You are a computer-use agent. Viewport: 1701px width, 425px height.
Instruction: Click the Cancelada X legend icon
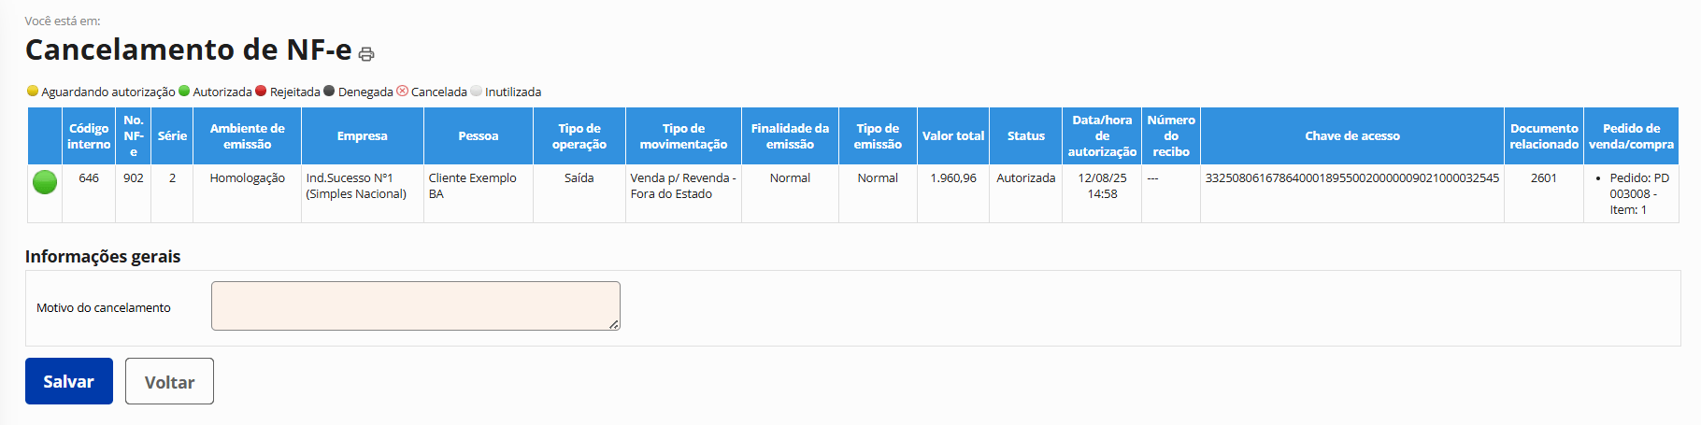[x=403, y=91]
